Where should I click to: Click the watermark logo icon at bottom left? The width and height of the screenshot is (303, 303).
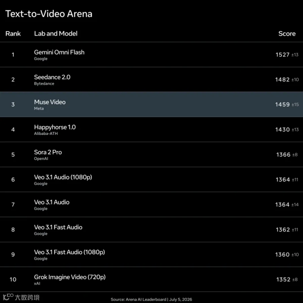click(8, 297)
